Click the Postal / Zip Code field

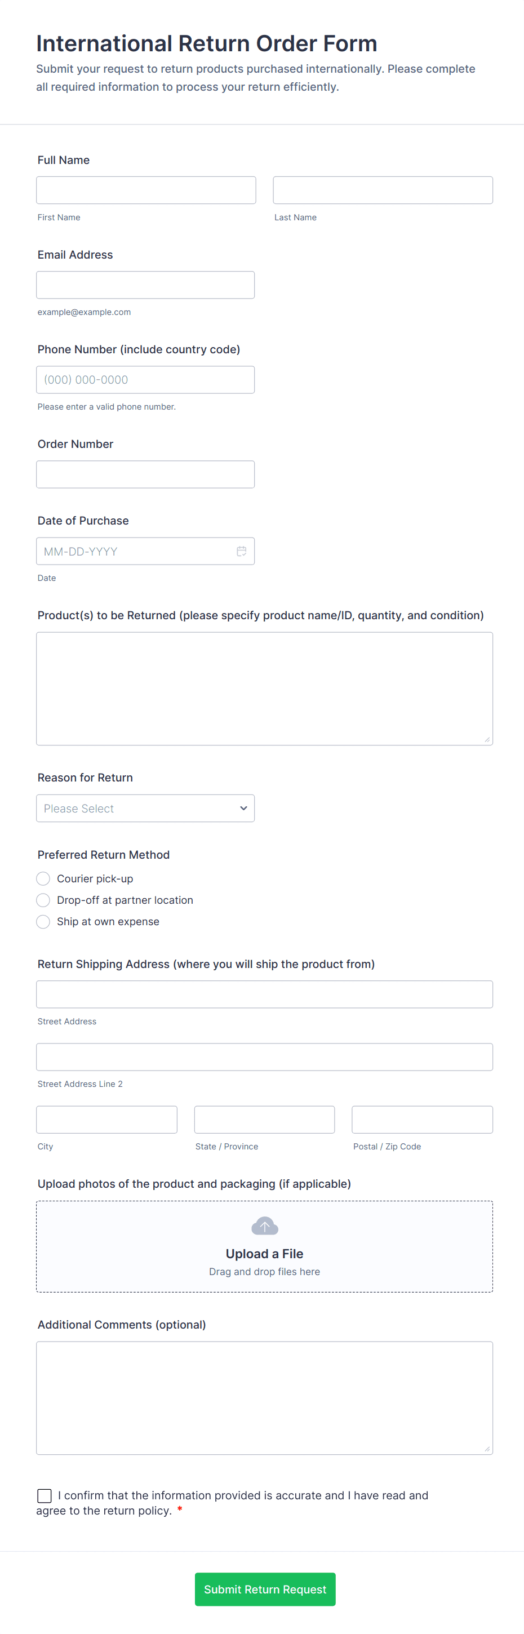[422, 1120]
